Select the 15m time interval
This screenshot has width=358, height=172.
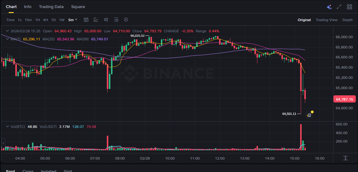click(28, 20)
